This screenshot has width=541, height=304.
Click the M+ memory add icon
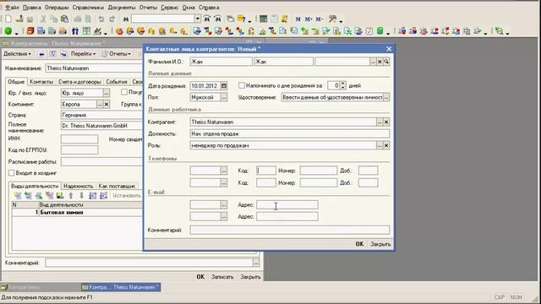click(309, 19)
